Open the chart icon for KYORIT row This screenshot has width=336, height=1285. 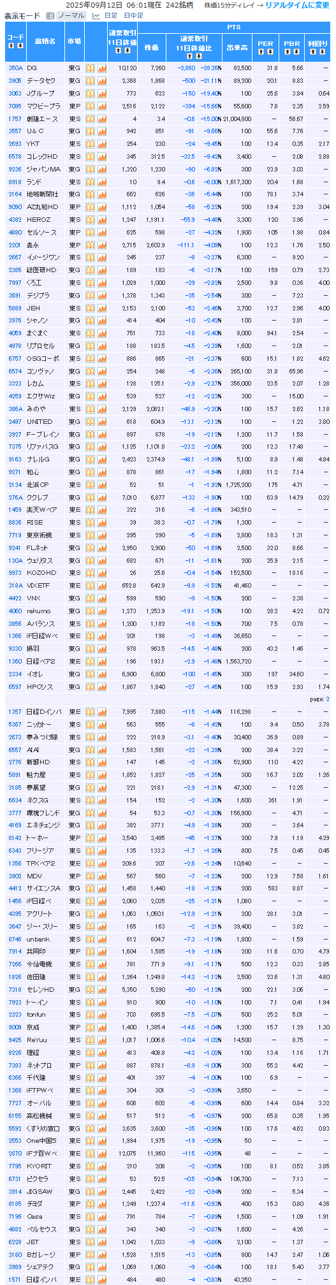[101, 1166]
